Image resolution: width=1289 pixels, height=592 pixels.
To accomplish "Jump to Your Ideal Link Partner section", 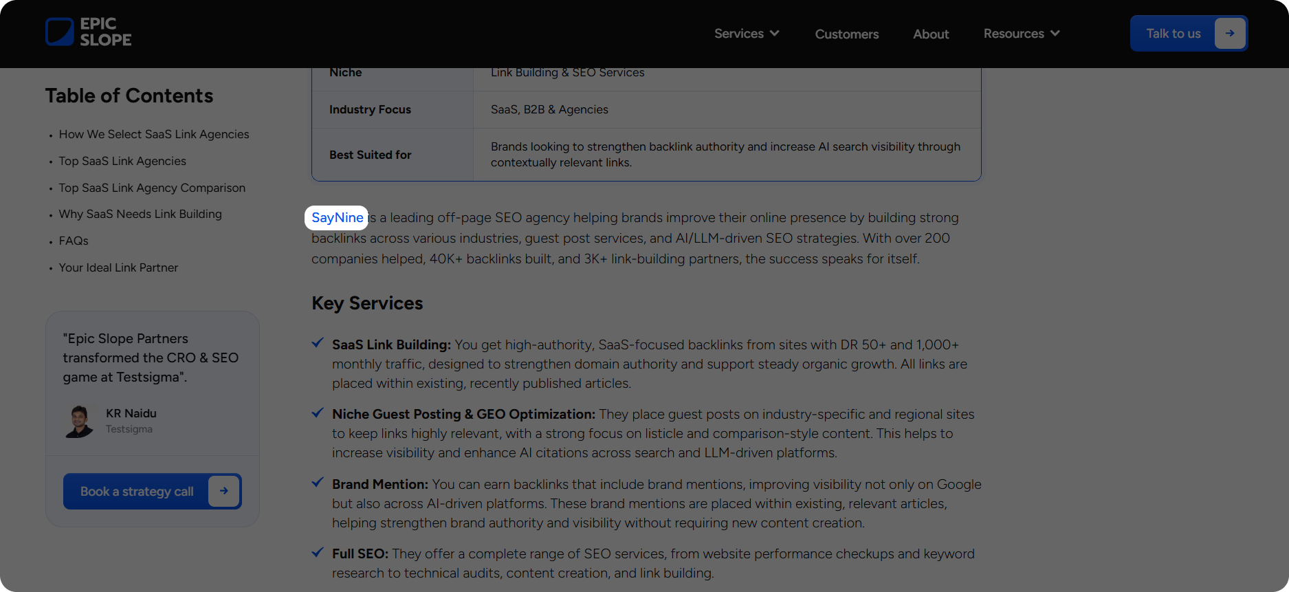I will 118,267.
